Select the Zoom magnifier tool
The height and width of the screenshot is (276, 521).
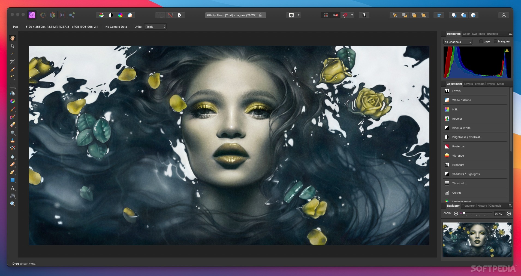point(13,204)
